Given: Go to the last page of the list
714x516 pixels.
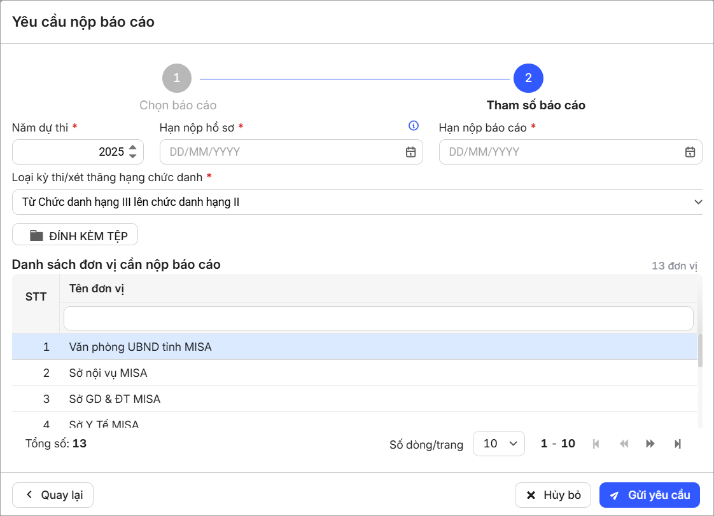Looking at the screenshot, I should click(x=677, y=444).
